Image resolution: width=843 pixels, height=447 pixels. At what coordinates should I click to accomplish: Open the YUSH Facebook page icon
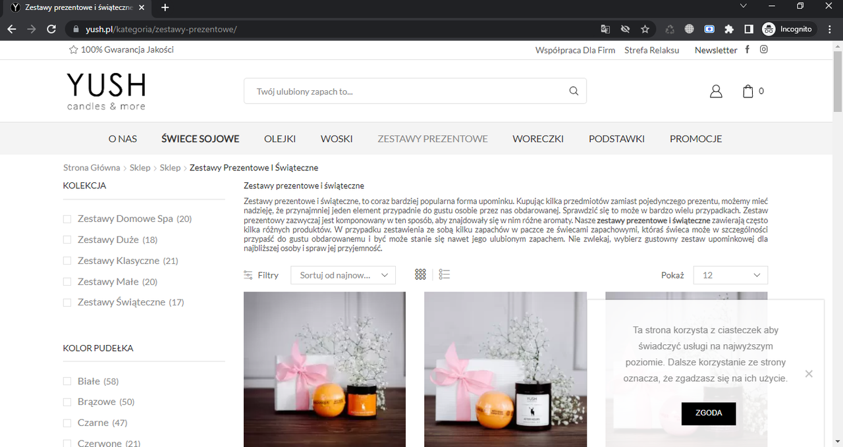[x=748, y=49]
